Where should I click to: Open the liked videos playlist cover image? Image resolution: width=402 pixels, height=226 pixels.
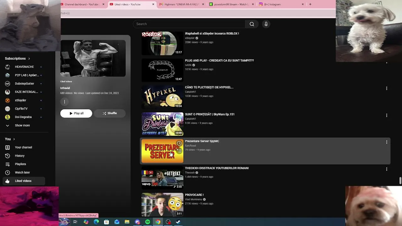93,58
